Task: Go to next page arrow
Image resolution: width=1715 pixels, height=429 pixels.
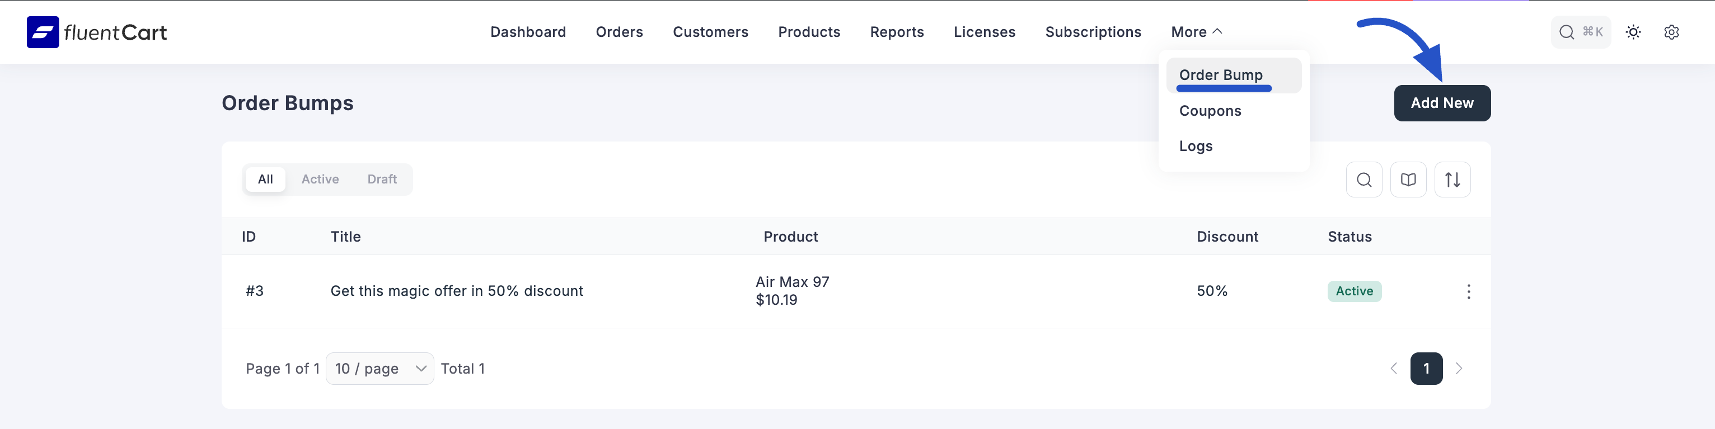Action: 1459,369
